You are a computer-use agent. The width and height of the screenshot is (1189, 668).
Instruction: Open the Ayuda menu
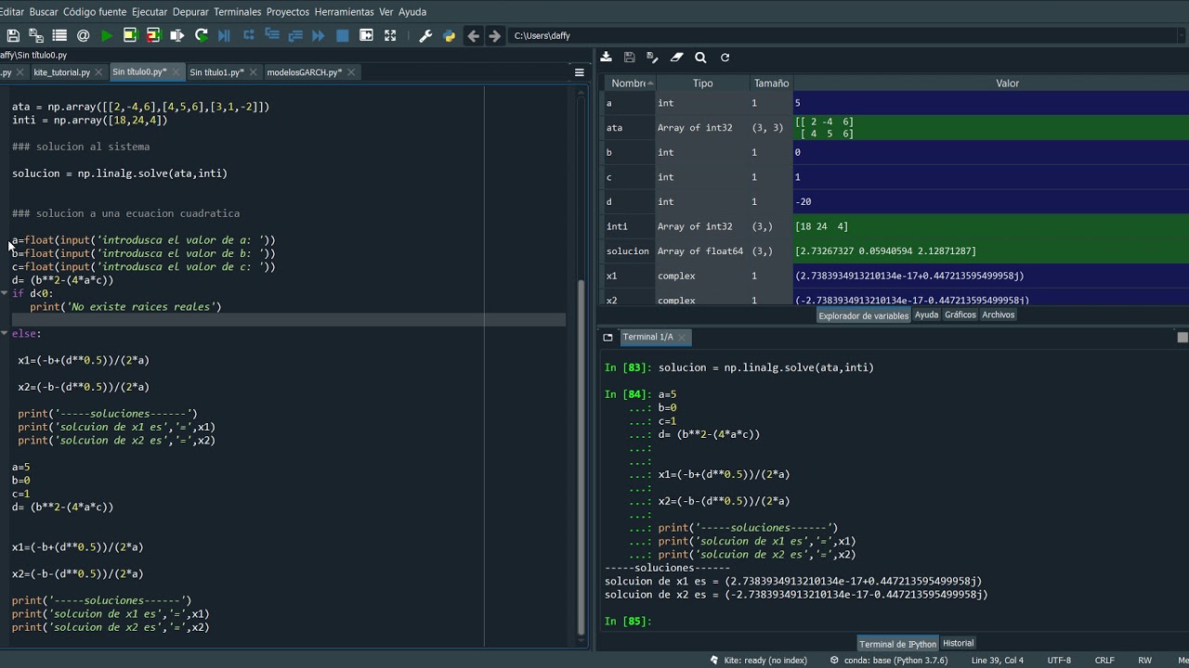tap(412, 12)
